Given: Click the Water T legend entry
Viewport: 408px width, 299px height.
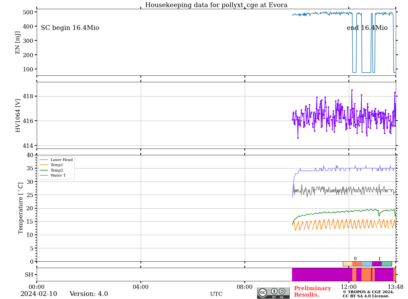Looking at the screenshot, I should 53,176.
